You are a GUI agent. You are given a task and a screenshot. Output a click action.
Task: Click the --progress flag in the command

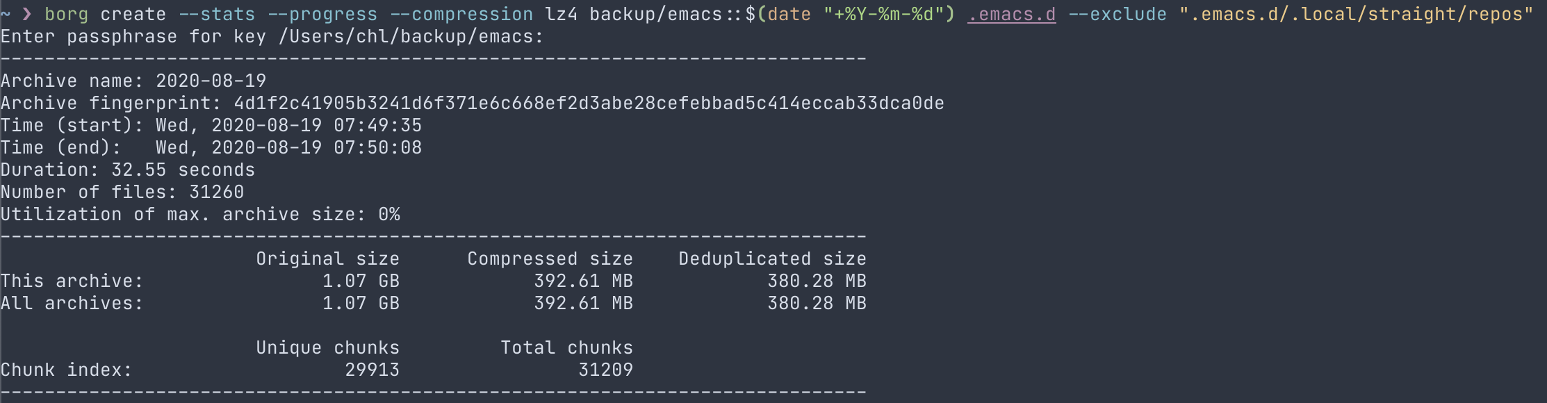click(x=322, y=15)
